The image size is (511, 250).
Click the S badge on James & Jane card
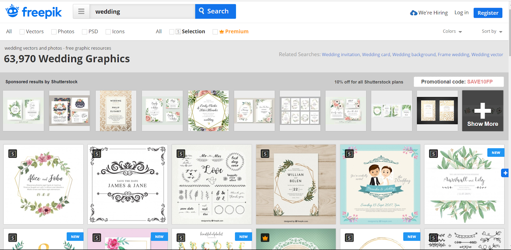tap(96, 154)
